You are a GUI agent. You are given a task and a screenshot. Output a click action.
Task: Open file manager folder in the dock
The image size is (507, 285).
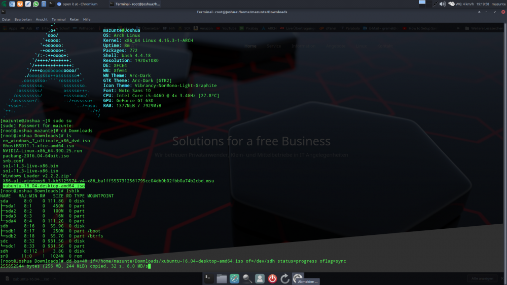(222, 278)
